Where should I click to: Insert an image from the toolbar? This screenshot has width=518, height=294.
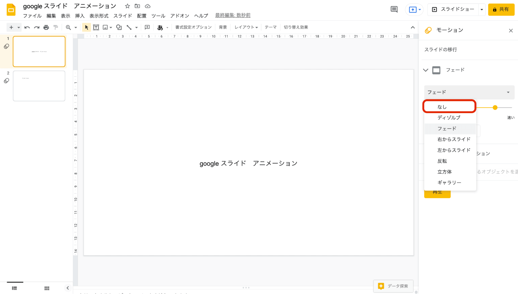coord(105,27)
